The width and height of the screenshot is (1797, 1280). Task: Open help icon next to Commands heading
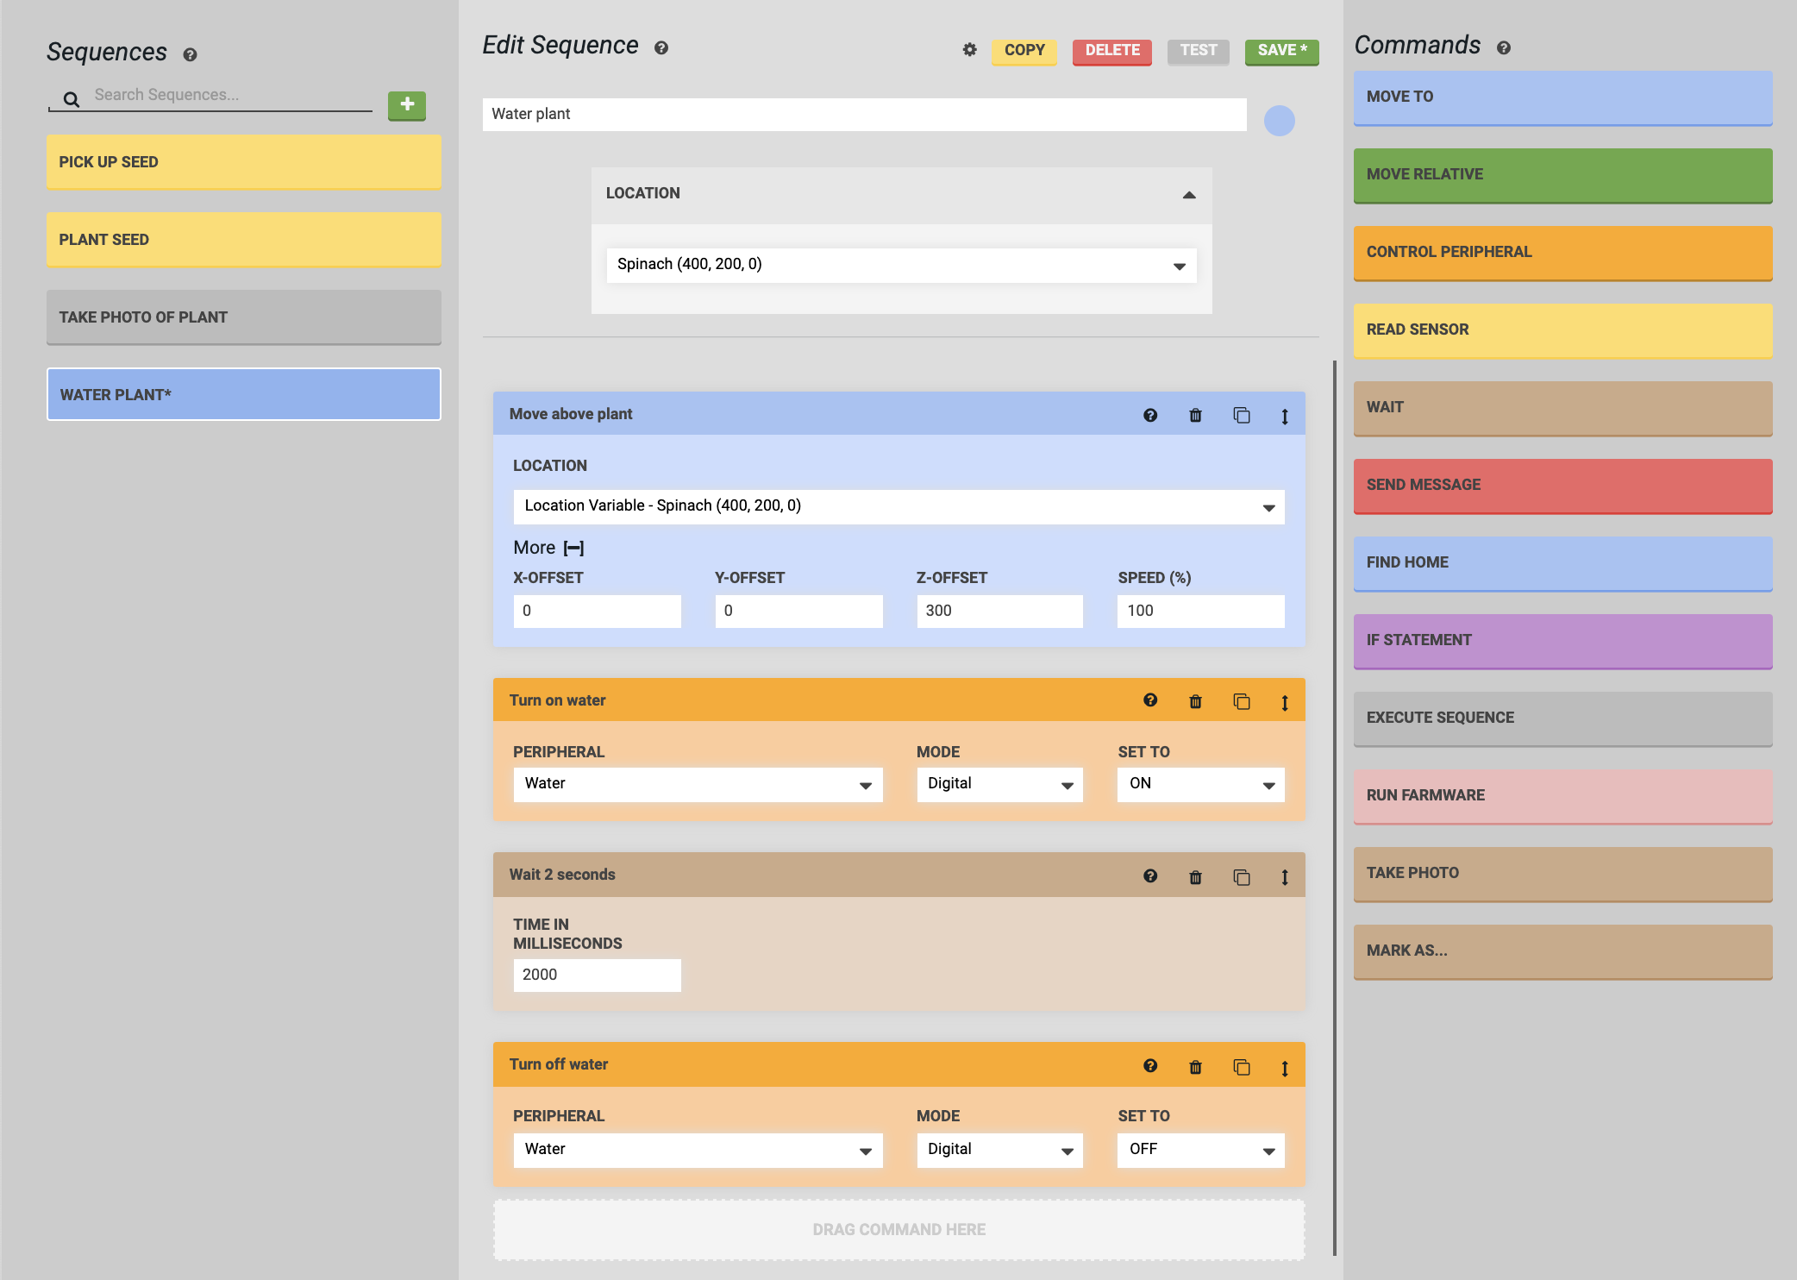tap(1503, 48)
